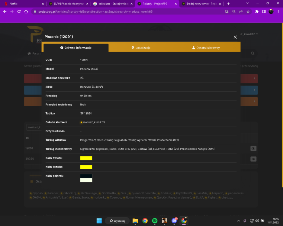Close the Phoenix (12091) dialog
This screenshot has width=283, height=226.
235,37
